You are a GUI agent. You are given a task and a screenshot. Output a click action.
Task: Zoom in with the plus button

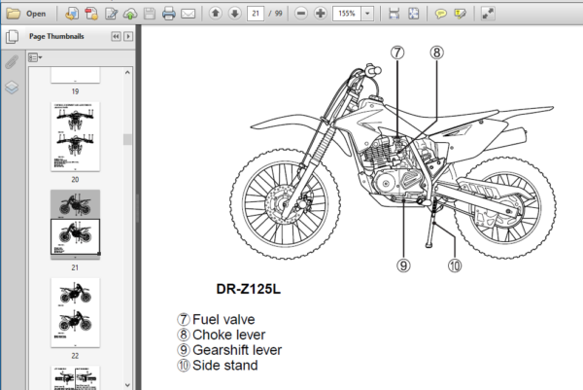click(320, 14)
